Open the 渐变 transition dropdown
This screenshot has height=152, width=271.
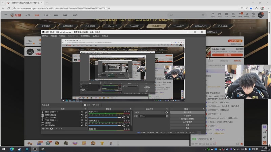[149, 112]
